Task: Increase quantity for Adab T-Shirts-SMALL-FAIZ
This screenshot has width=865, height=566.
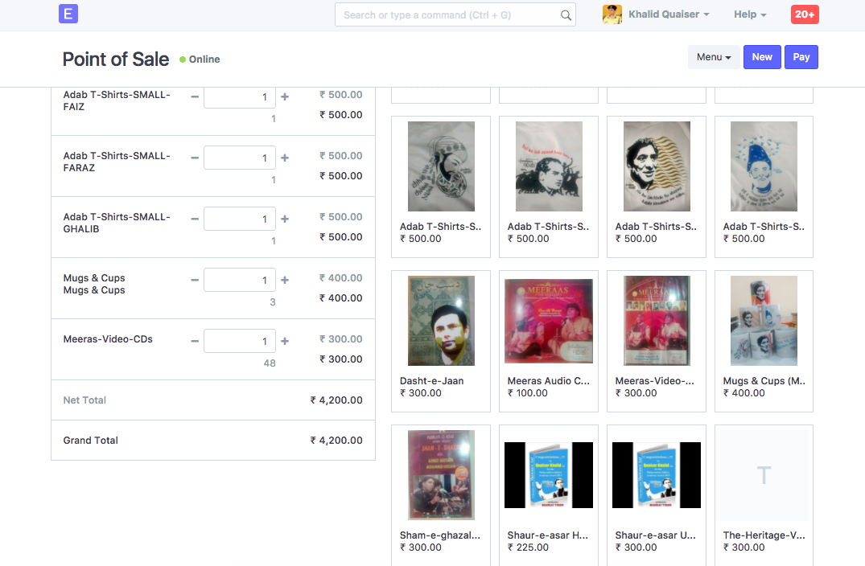Action: tap(285, 96)
